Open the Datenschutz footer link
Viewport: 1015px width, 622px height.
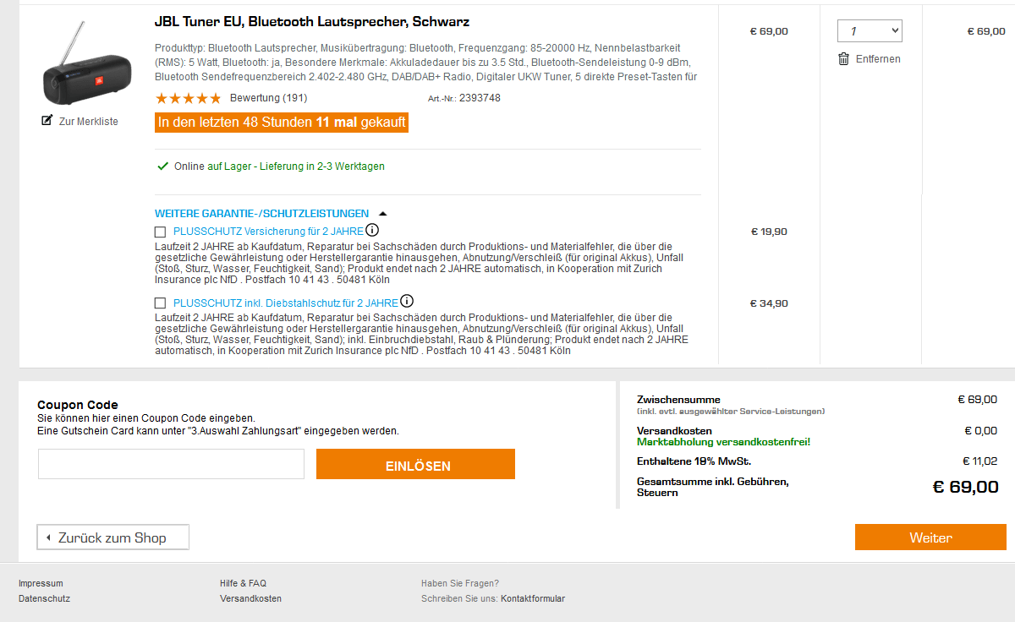point(44,598)
